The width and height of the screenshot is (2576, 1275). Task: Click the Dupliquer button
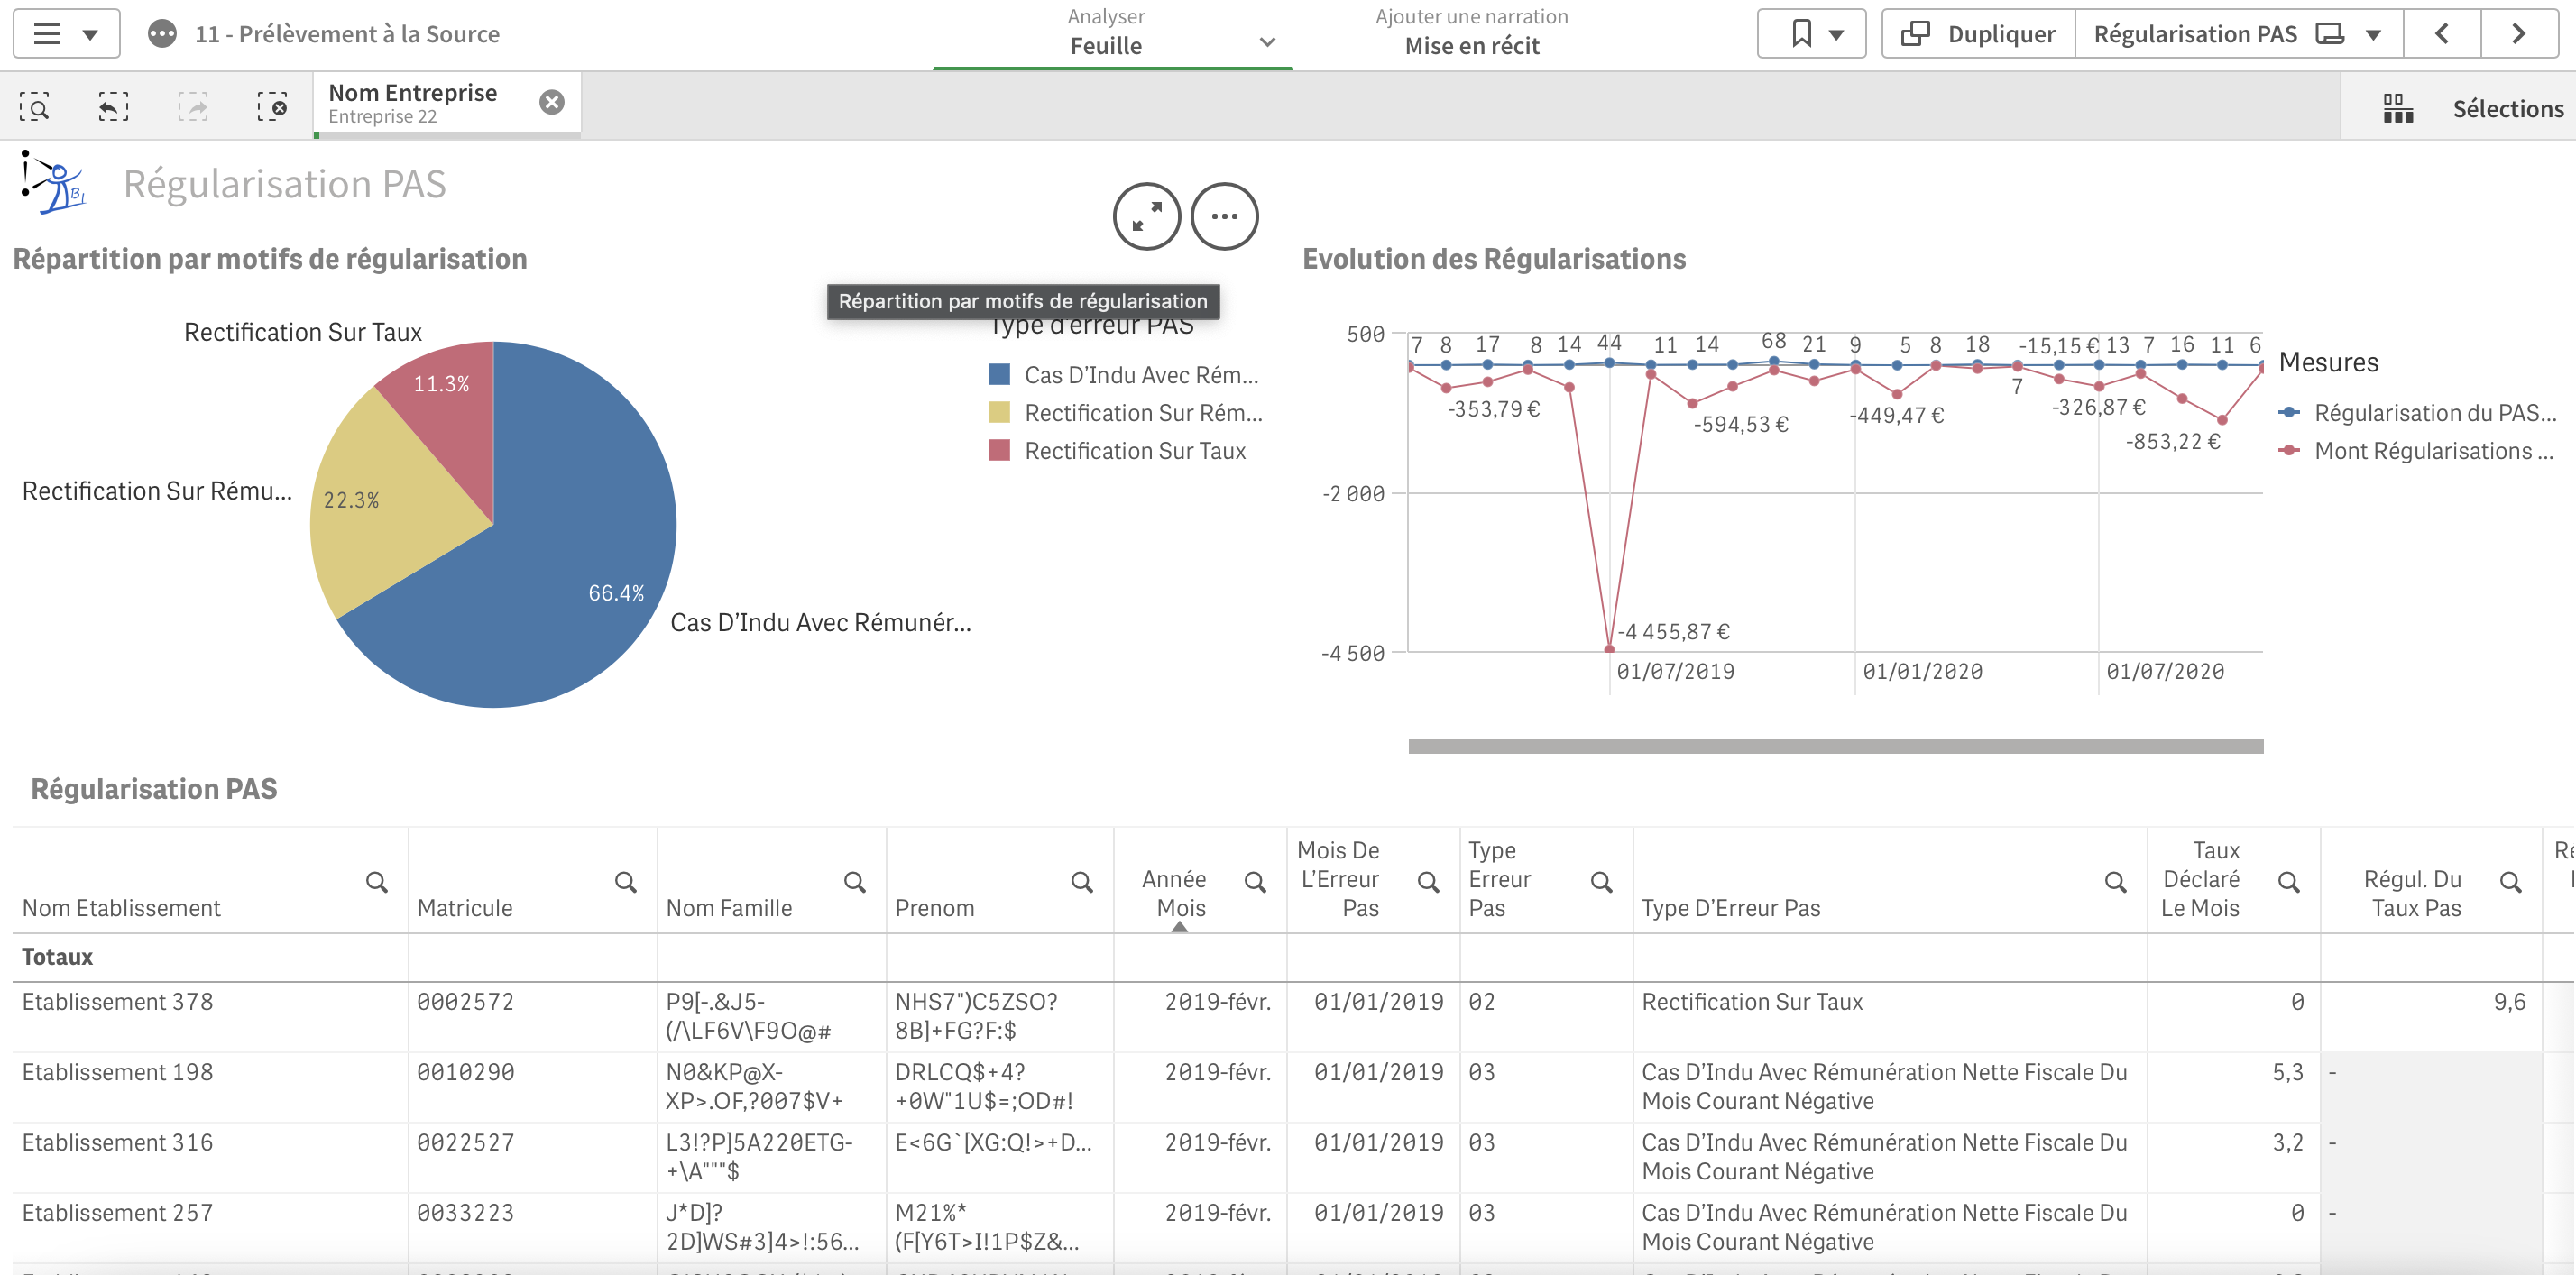(1978, 34)
